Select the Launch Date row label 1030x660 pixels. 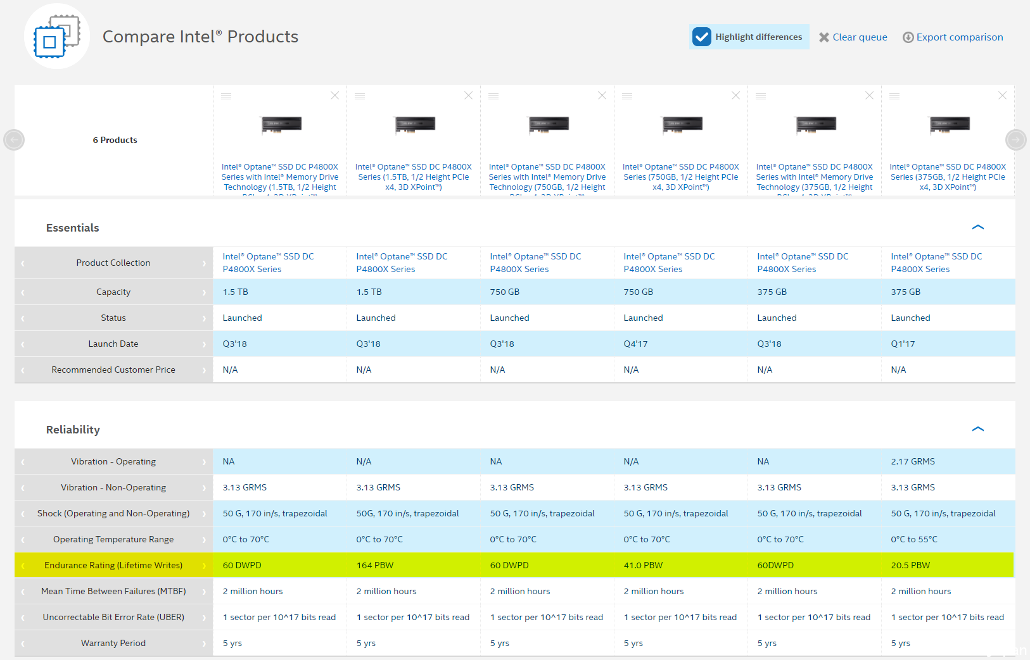click(x=113, y=344)
